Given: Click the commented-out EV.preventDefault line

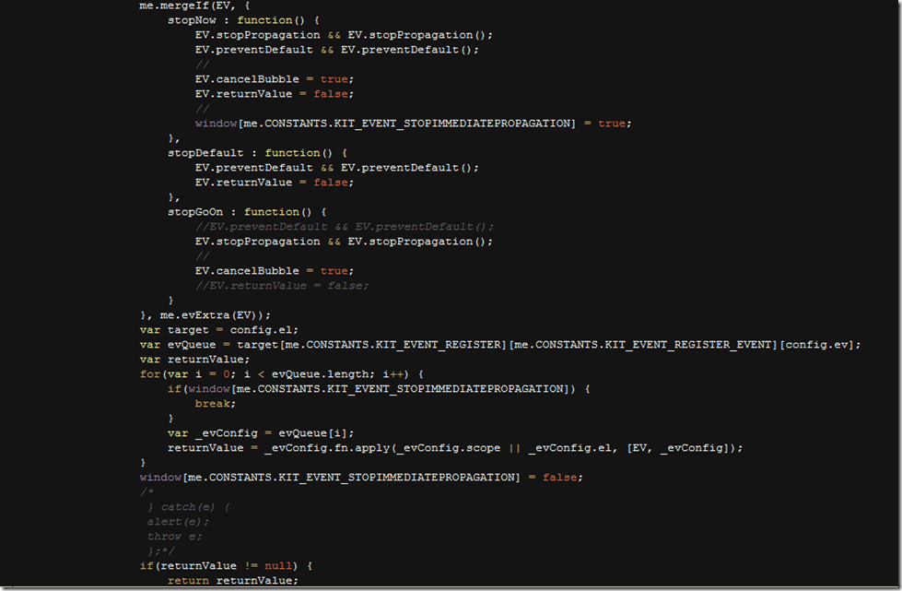Looking at the screenshot, I should [x=344, y=226].
